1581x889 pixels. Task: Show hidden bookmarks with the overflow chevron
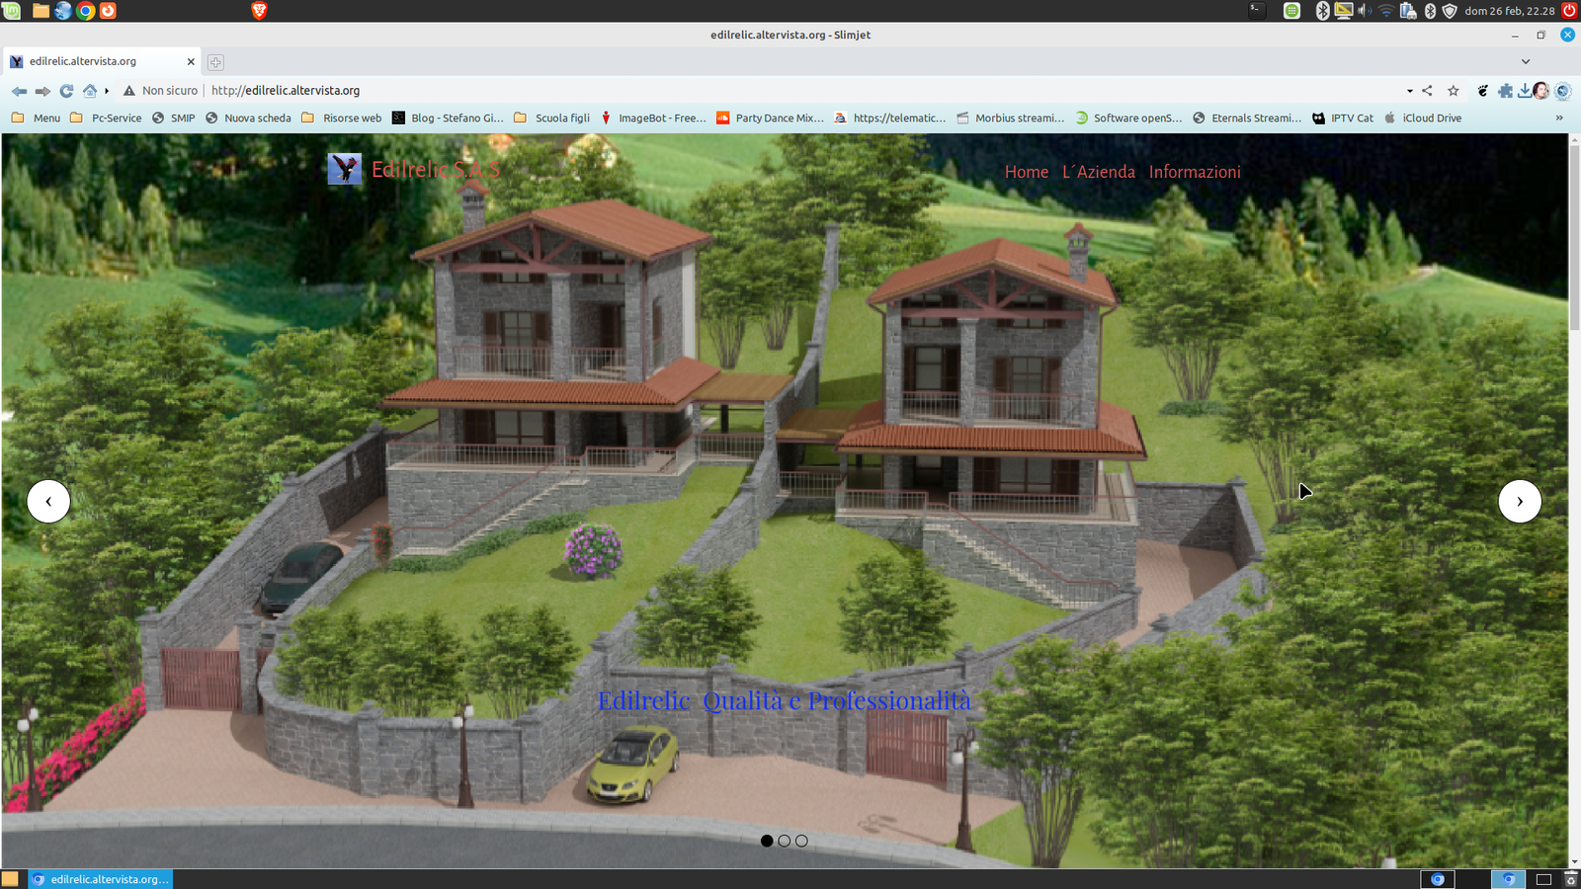tap(1559, 118)
